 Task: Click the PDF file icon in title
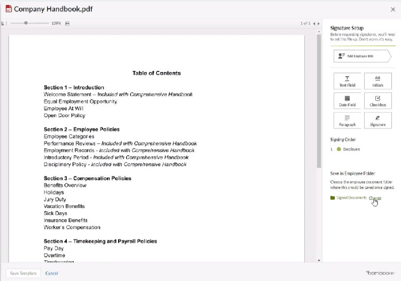point(9,9)
